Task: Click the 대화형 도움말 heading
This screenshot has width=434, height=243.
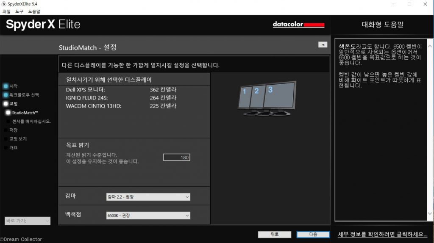Action: pos(383,25)
